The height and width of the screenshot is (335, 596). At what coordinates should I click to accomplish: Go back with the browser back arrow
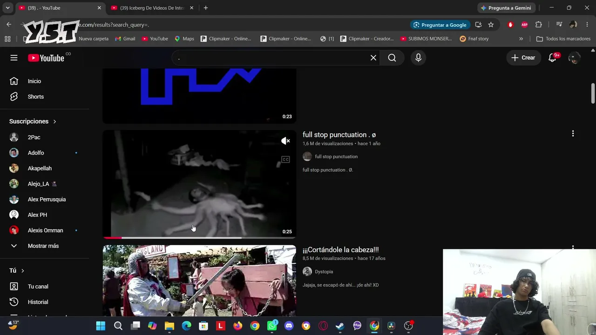pyautogui.click(x=9, y=25)
